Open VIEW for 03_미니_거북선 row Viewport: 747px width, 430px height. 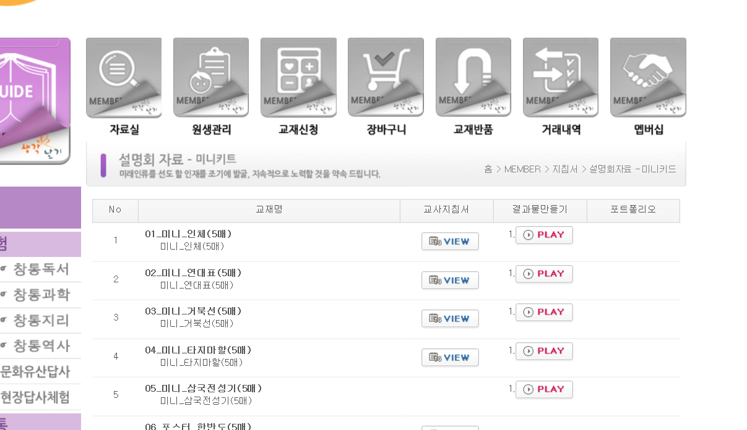[x=450, y=319]
